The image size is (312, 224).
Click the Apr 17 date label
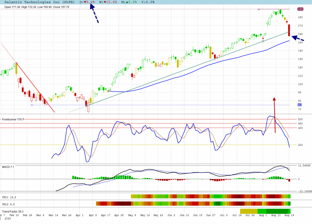point(106,215)
